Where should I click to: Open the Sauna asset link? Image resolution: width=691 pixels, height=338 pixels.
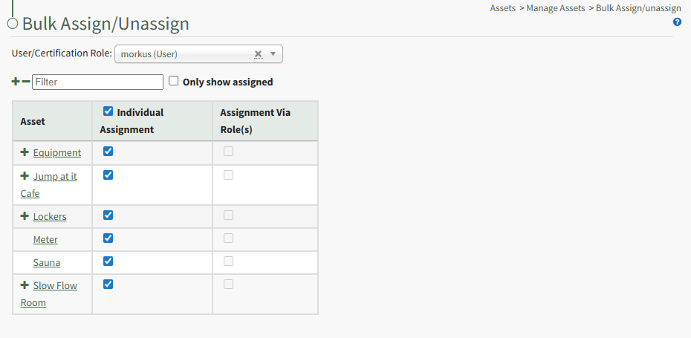[47, 262]
